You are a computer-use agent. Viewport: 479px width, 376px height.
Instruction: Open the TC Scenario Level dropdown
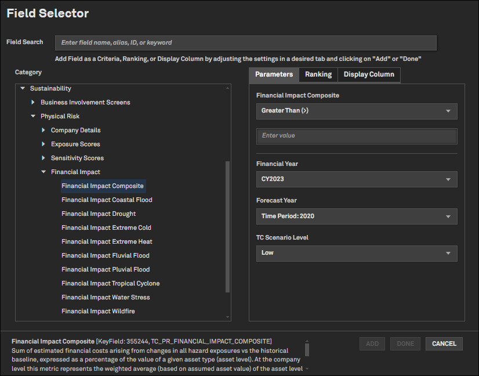pyautogui.click(x=356, y=253)
